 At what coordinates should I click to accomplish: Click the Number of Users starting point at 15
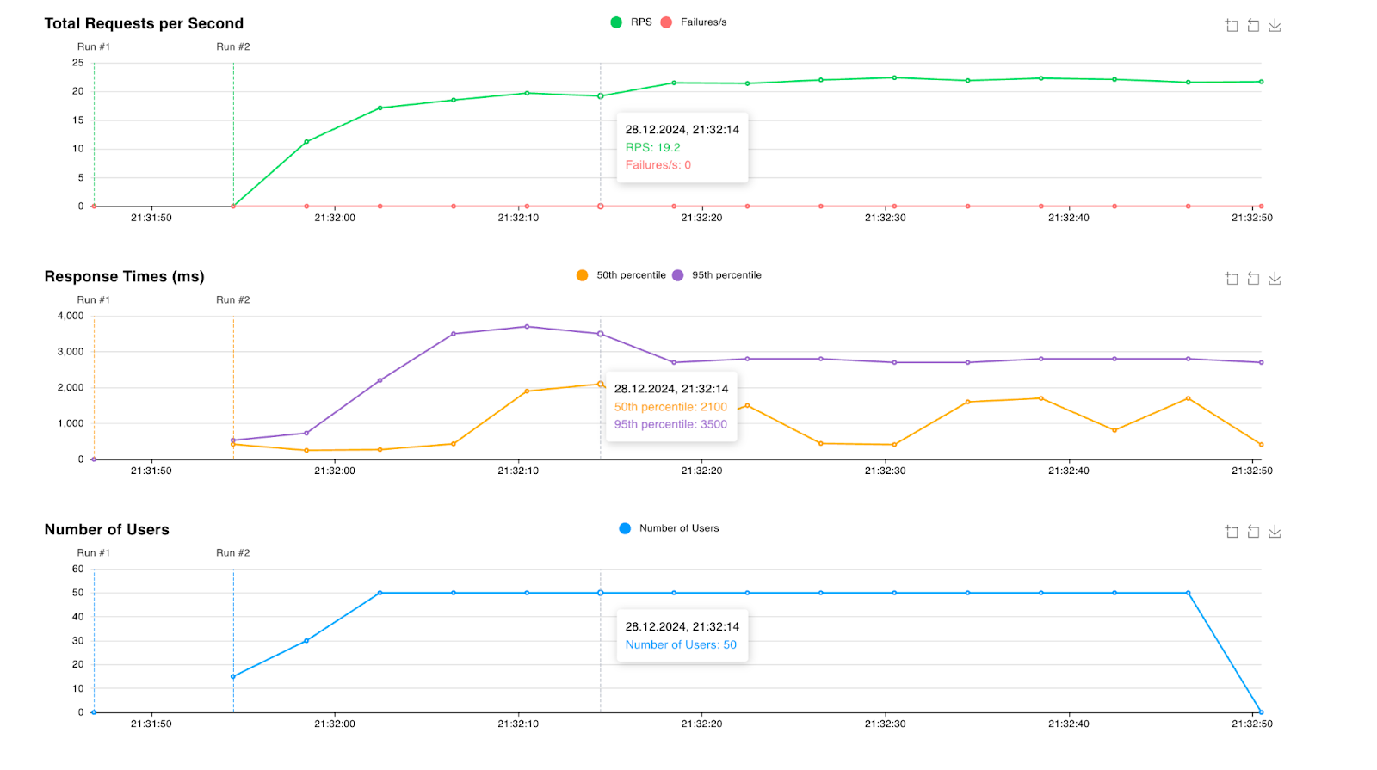click(233, 676)
